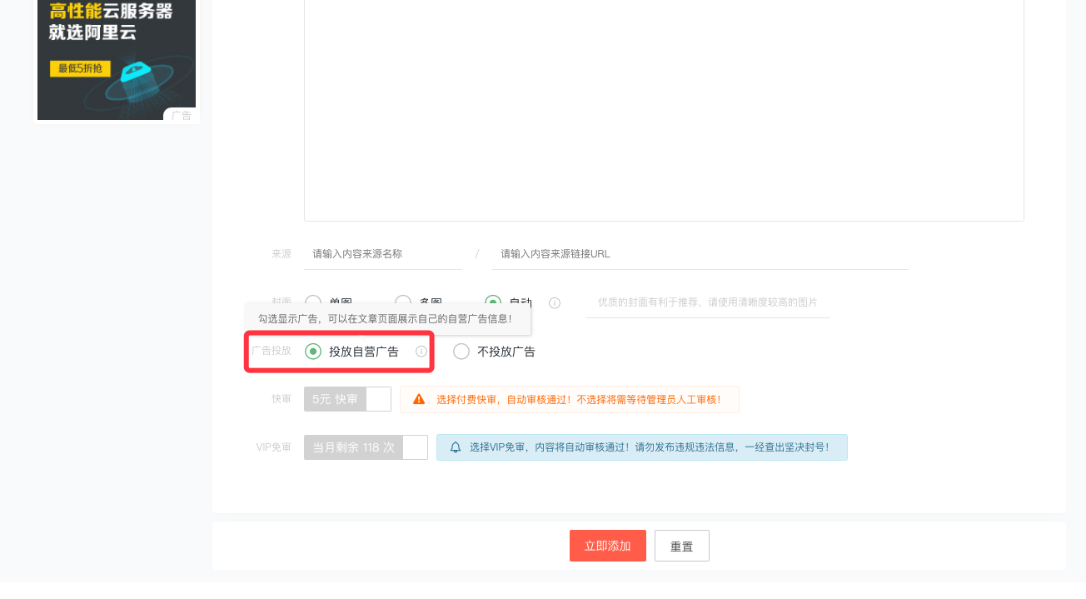Click the 广告 tag on the banner
The image size is (1086, 599).
tap(181, 115)
